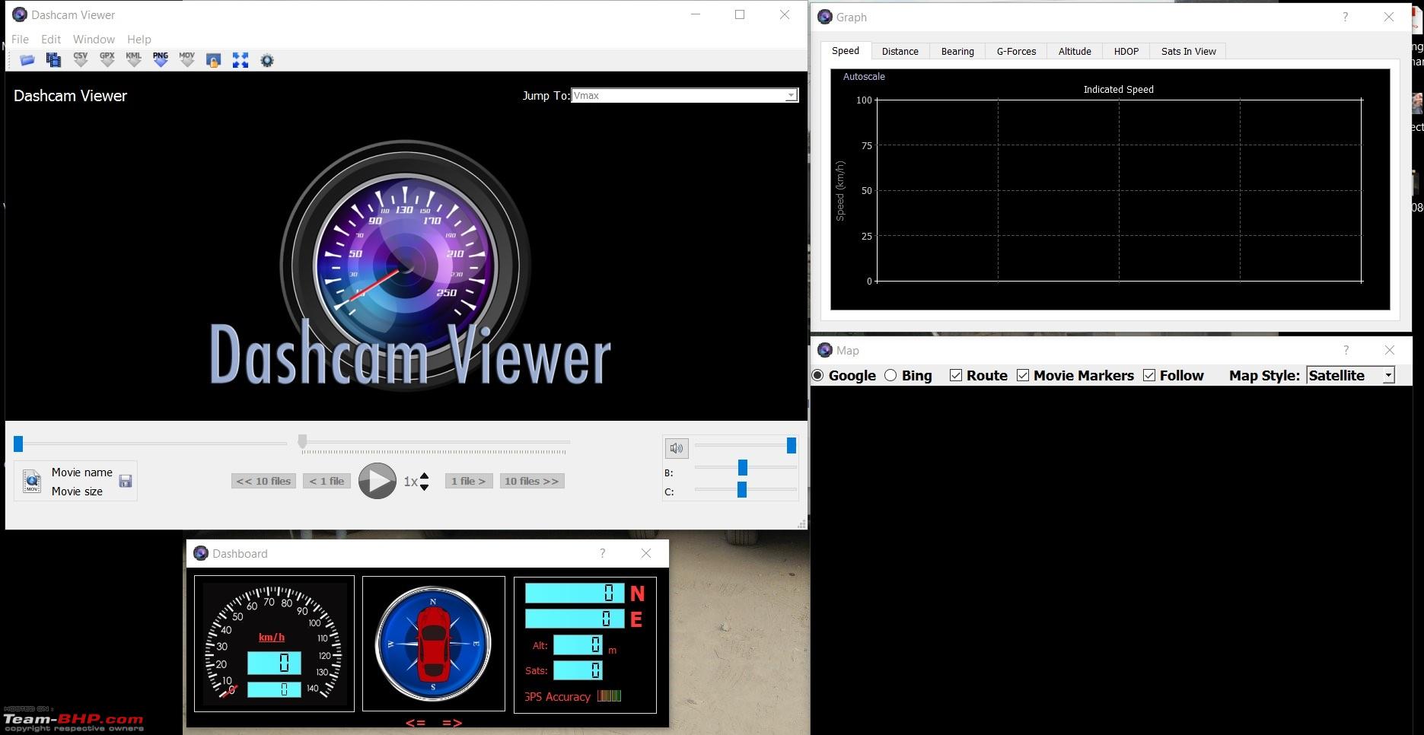Switch to the Speed graph tab
The width and height of the screenshot is (1424, 735).
[x=846, y=50]
